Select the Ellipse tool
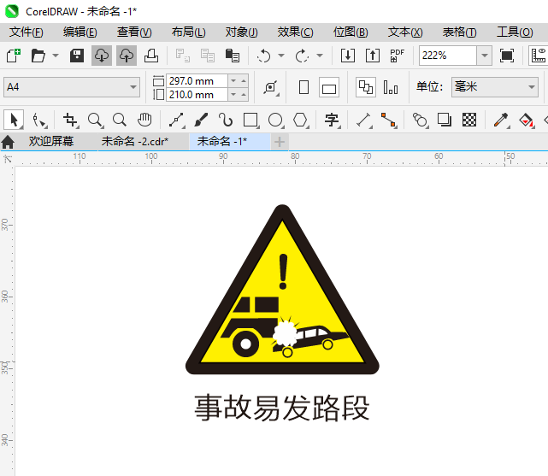The image size is (548, 476). (275, 120)
